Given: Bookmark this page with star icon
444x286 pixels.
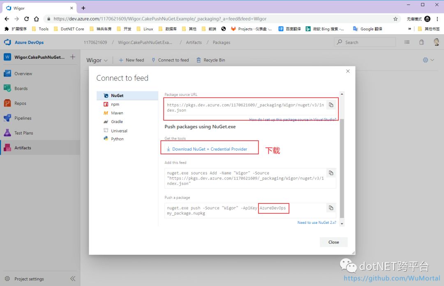Looking at the screenshot, I should pyautogui.click(x=395, y=19).
